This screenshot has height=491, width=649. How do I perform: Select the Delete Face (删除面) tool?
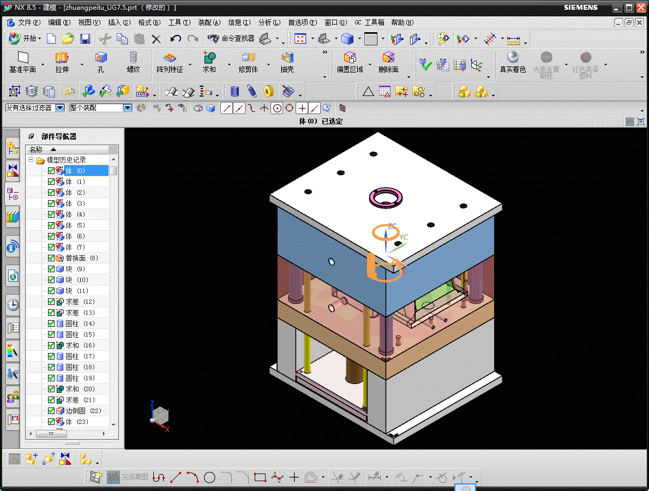pyautogui.click(x=388, y=58)
